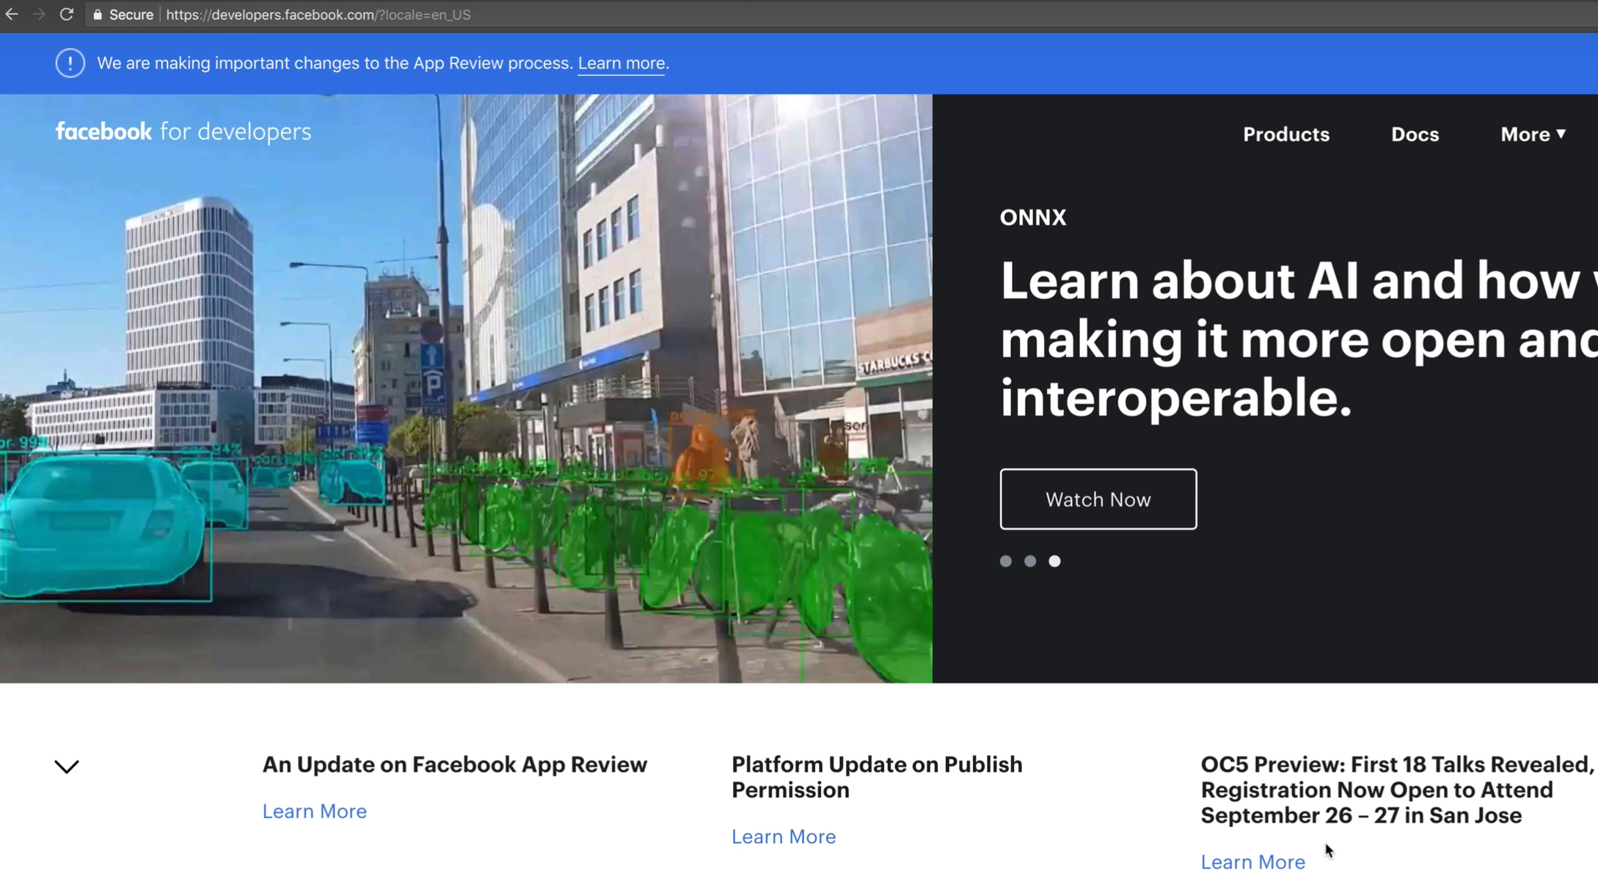Select the second carousel dot
This screenshot has height=879, width=1598.
click(x=1030, y=561)
